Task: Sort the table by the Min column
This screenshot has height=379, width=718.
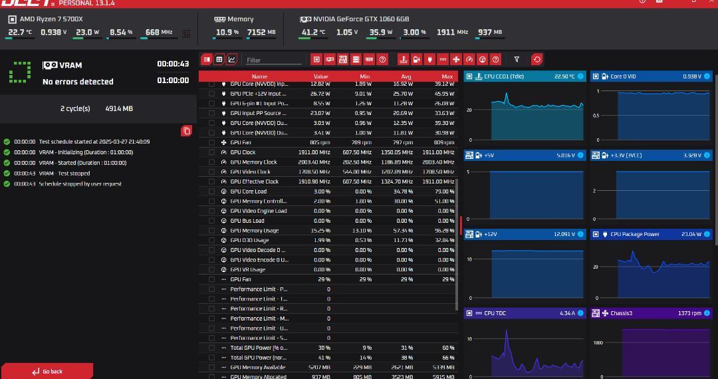Action: coord(364,76)
